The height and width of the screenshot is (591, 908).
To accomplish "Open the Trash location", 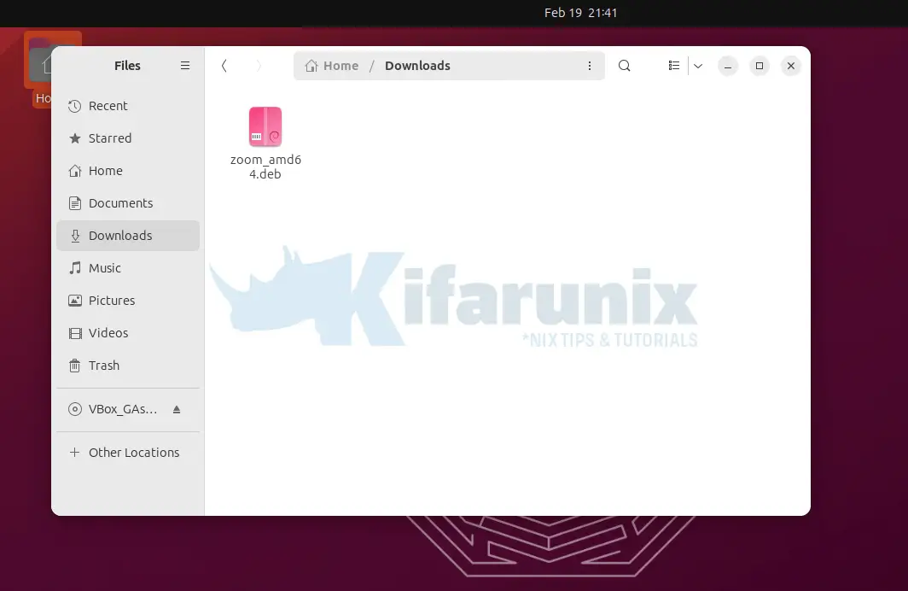I will click(x=103, y=366).
